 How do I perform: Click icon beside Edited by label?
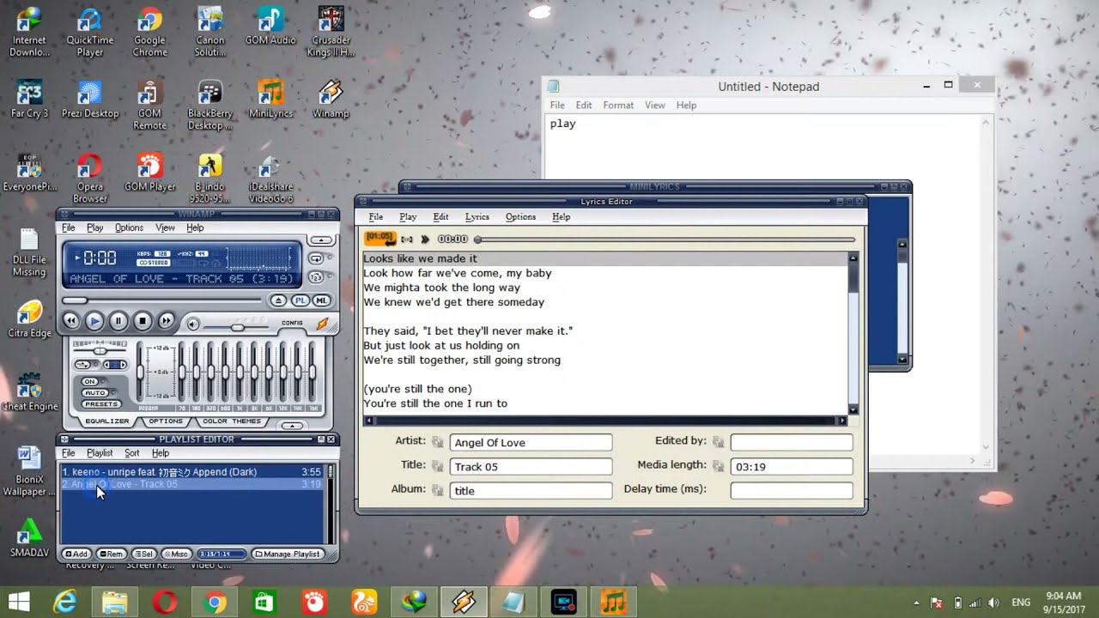(719, 442)
